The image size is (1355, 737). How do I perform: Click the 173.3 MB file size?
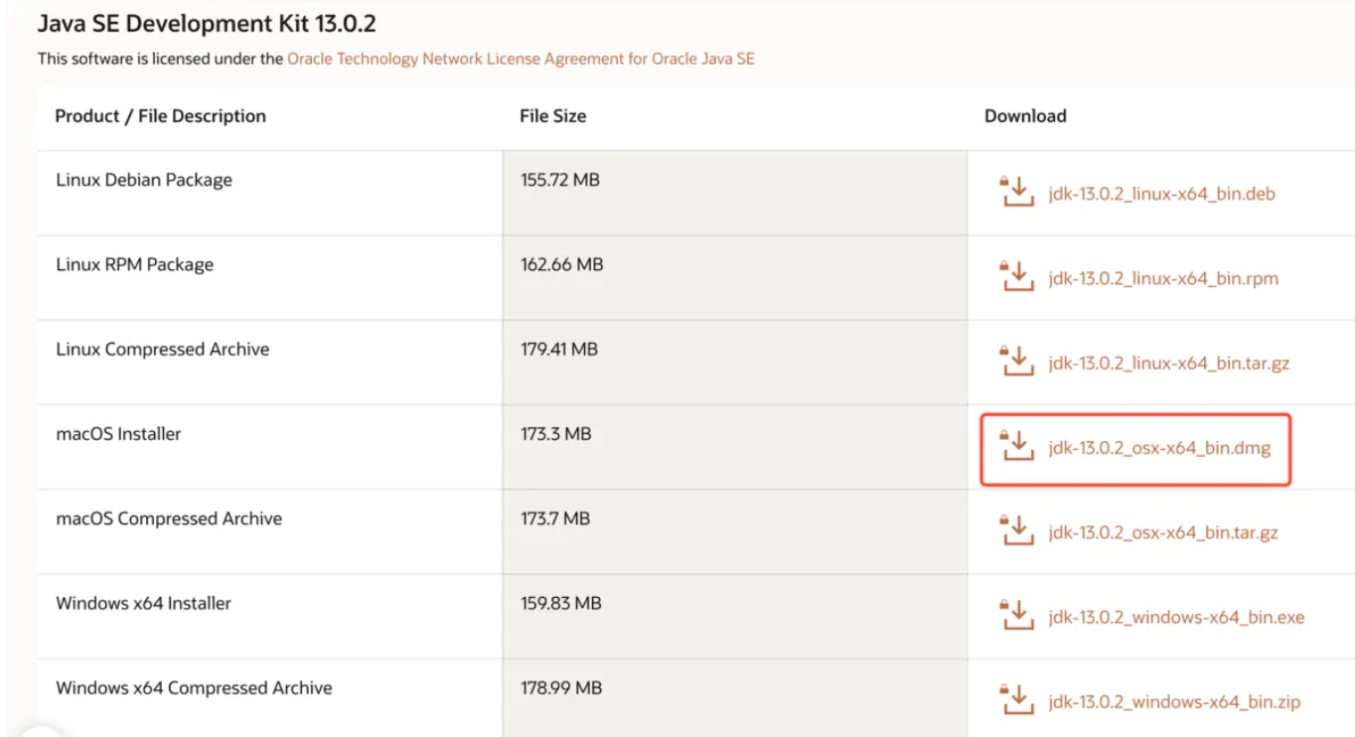pyautogui.click(x=555, y=434)
